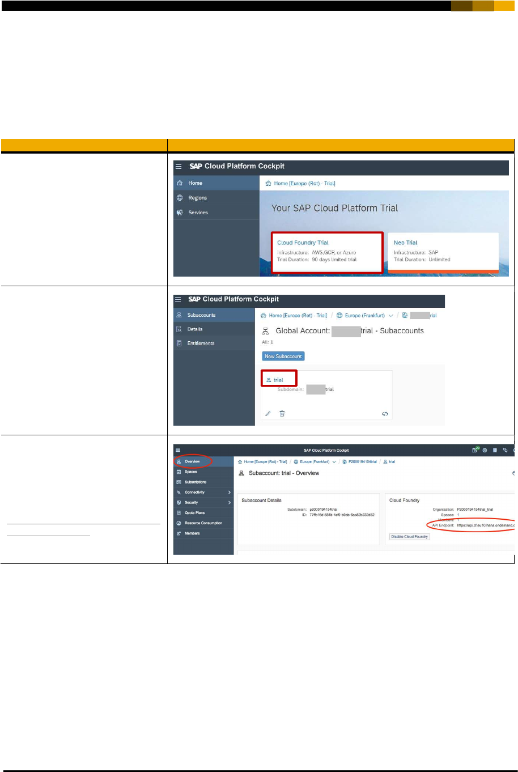Open notifications icon with green badge
Screen dimensions: 518x772
coord(475,450)
